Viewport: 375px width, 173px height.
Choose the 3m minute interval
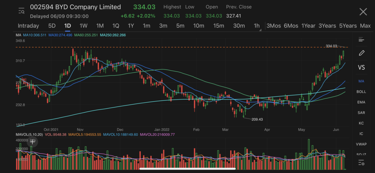(163, 26)
